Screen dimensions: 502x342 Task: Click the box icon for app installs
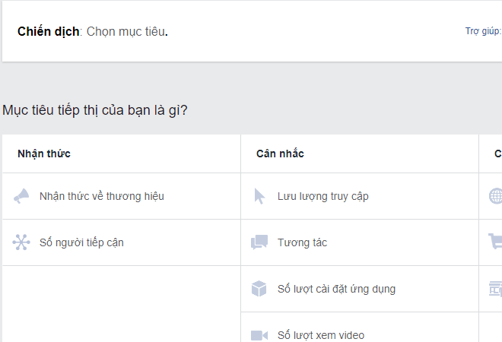(259, 289)
